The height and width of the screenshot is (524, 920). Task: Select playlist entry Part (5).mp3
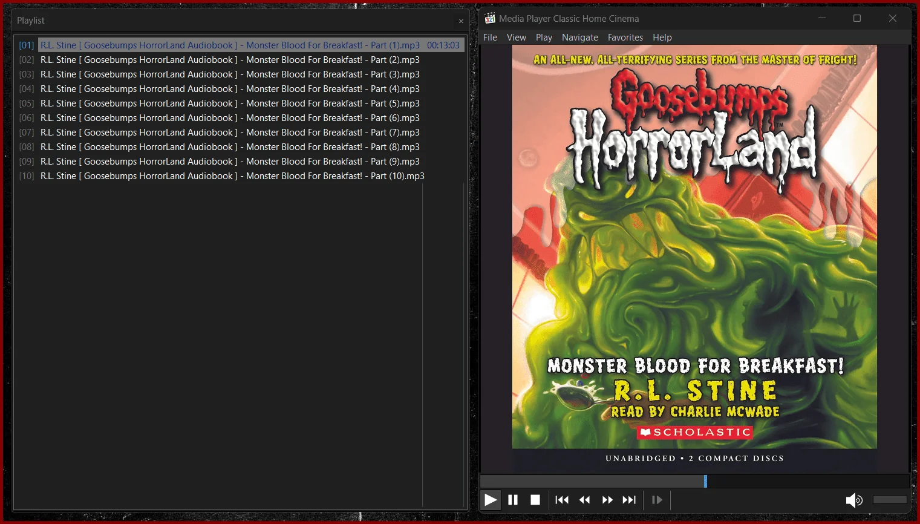(x=240, y=103)
